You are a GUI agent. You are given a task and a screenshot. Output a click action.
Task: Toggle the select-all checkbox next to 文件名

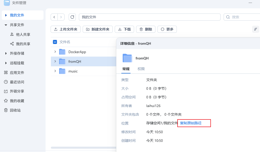coord(55,42)
